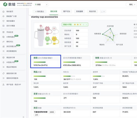
Task: Click the table icon for 类目数据查询
Action: pos(4,51)
